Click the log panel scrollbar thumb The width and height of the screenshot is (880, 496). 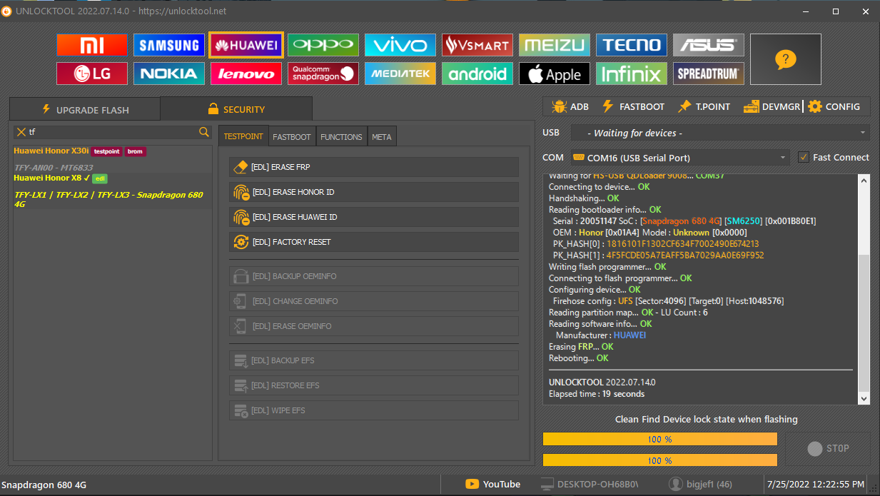(864, 323)
